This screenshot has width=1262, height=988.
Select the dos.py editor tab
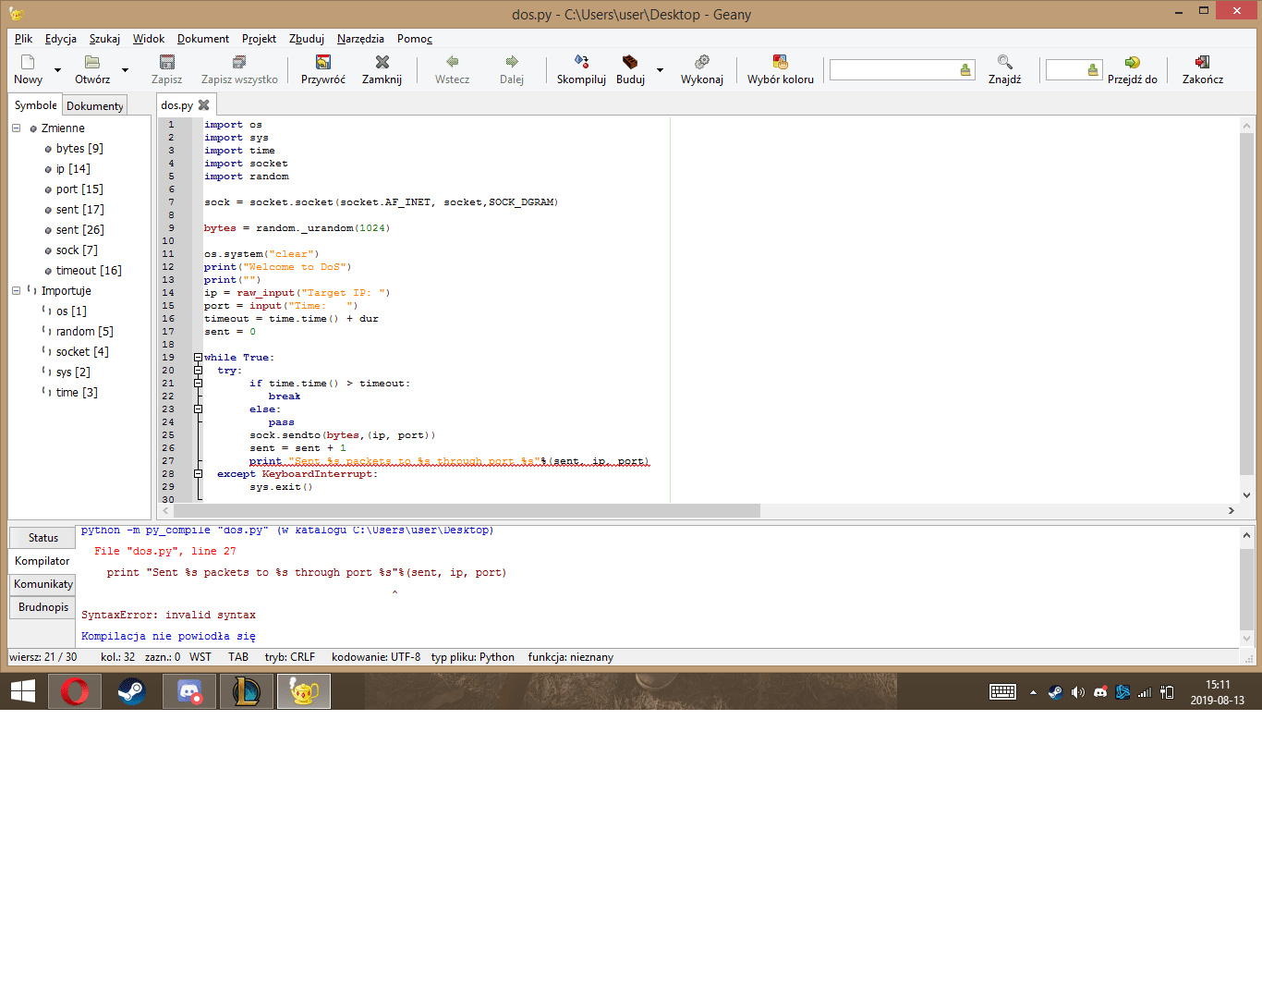coord(177,105)
